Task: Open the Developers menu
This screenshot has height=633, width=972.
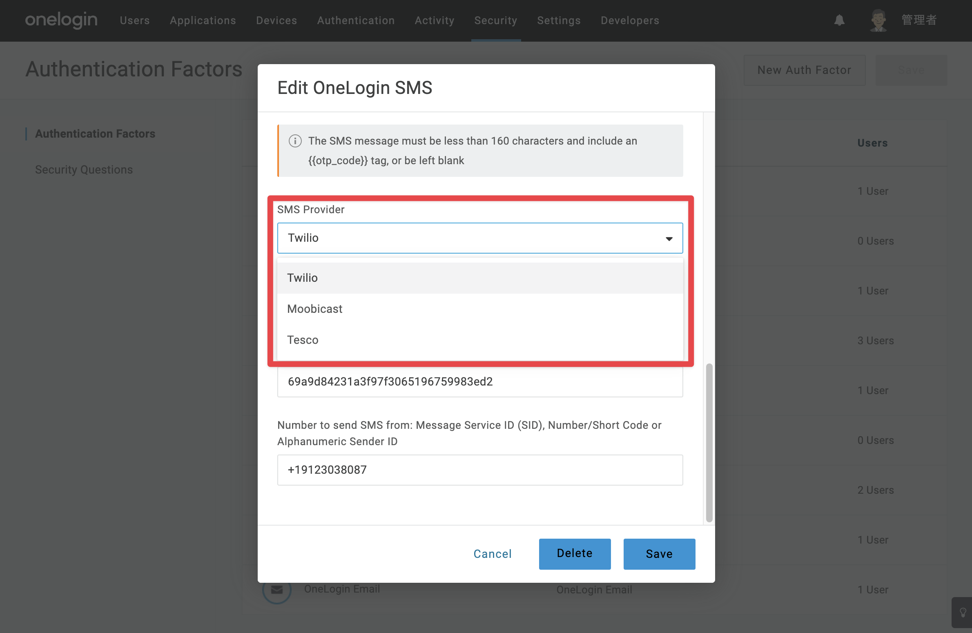Action: (x=630, y=20)
